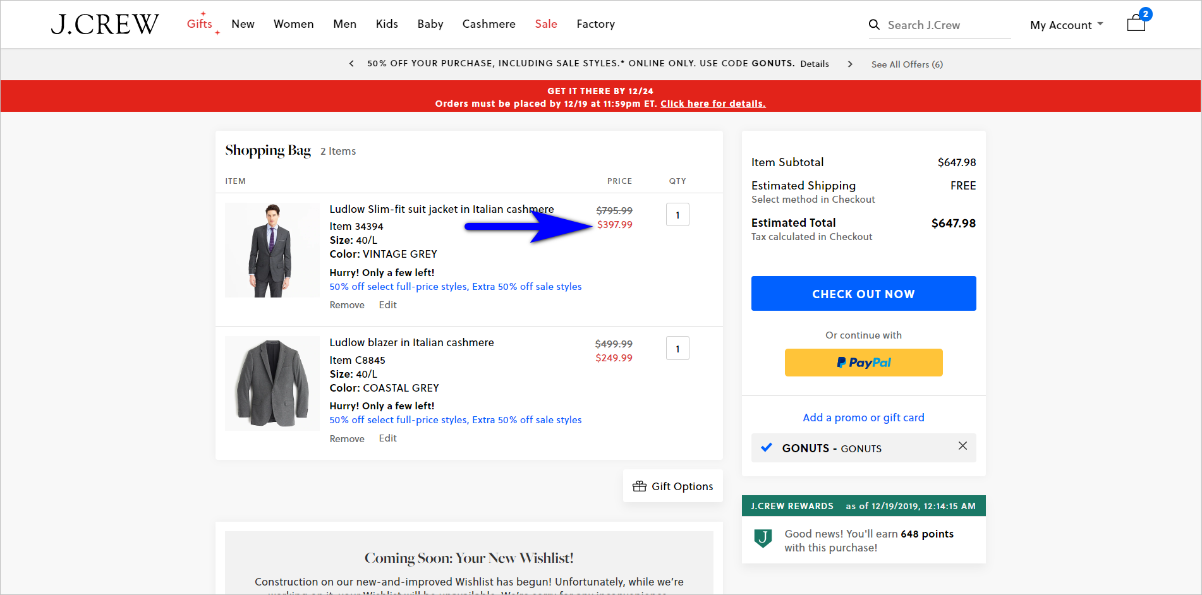Click the gift box icon beside Gift Options
Image resolution: width=1202 pixels, height=595 pixels.
pos(640,486)
